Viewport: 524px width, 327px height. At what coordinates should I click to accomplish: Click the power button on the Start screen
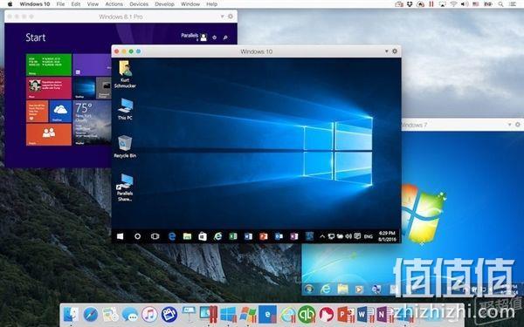tap(215, 37)
